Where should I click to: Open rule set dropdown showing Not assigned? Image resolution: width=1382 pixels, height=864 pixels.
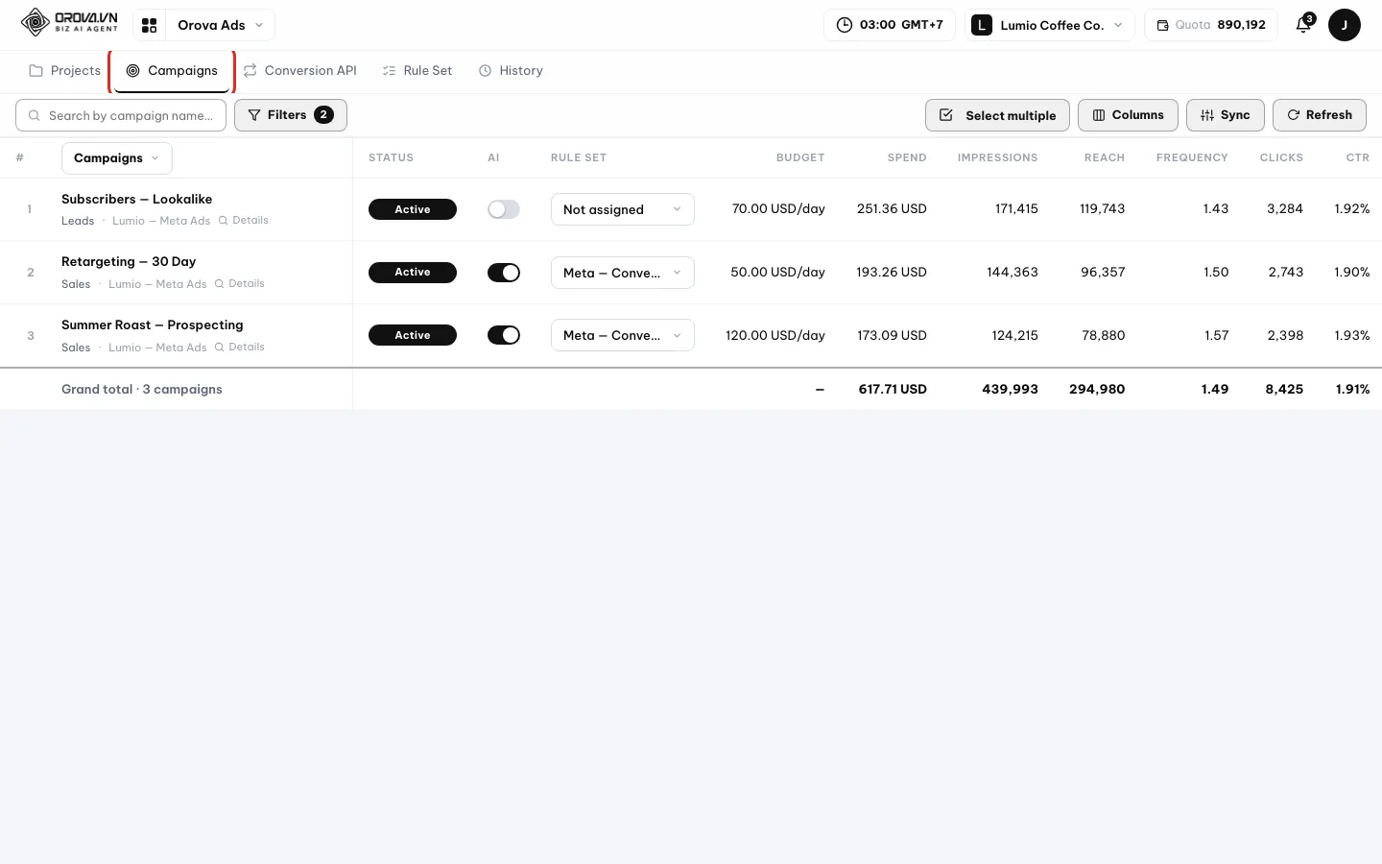tap(623, 209)
